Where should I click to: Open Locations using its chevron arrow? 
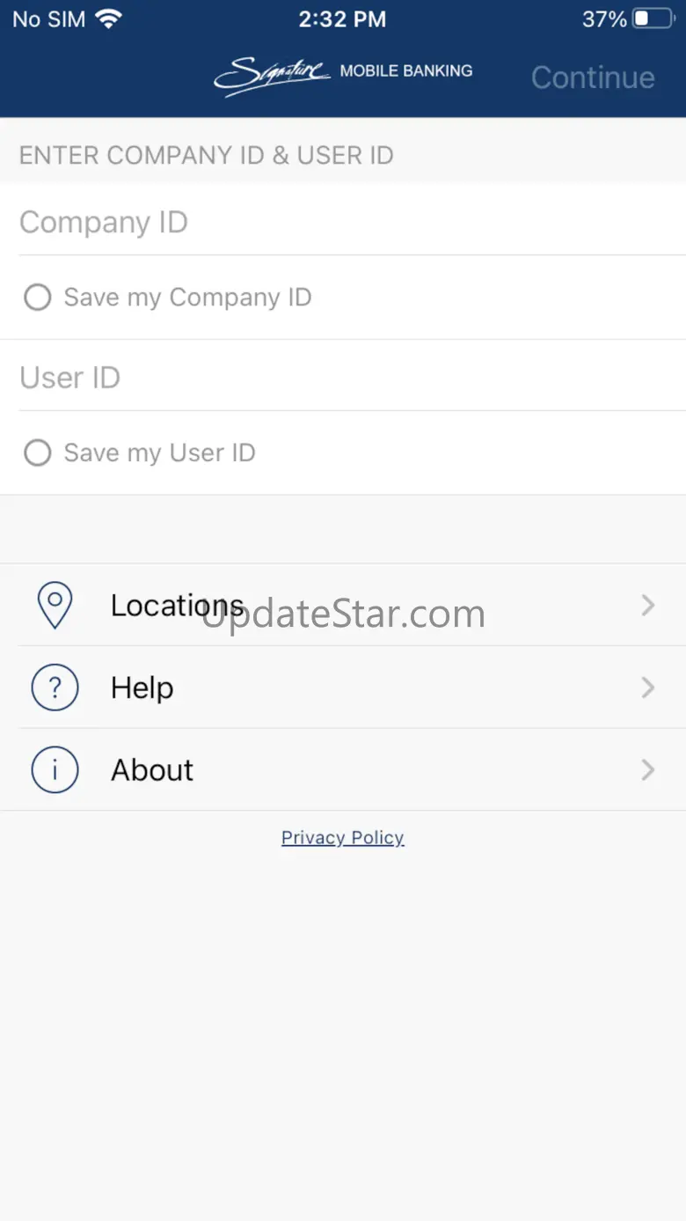point(648,606)
